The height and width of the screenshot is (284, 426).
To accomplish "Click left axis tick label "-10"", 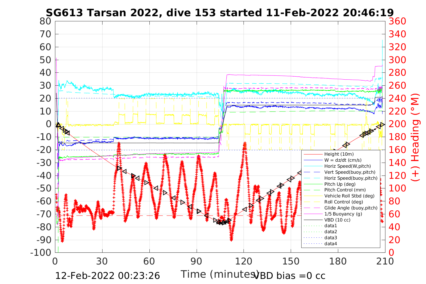I will coord(44,137).
